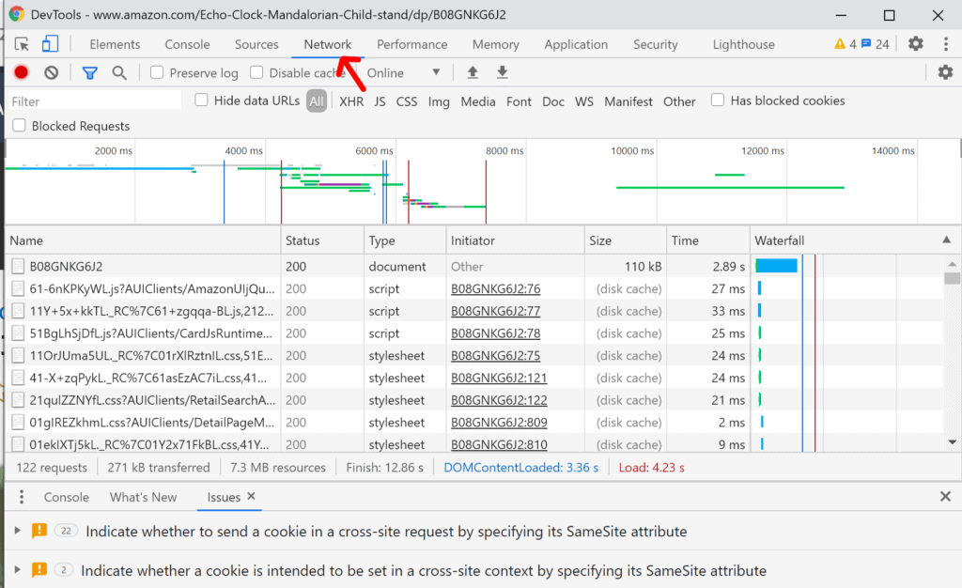The image size is (962, 588).
Task: Filter requests by WS
Action: pyautogui.click(x=584, y=101)
